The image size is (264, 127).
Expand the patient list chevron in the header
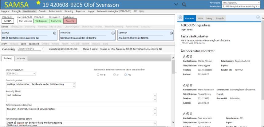click(176, 5)
